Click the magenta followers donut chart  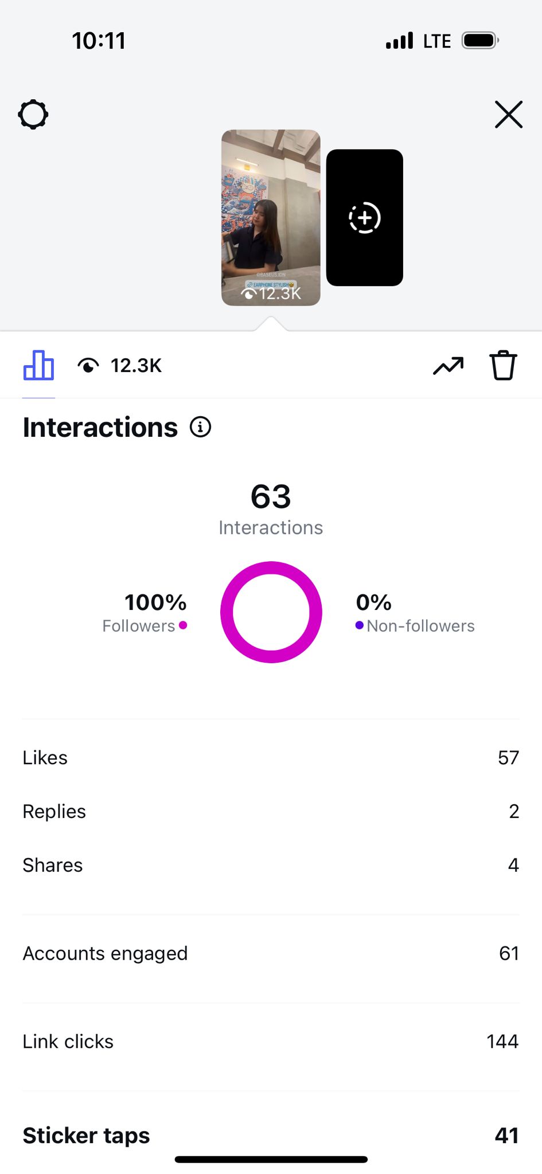[271, 612]
